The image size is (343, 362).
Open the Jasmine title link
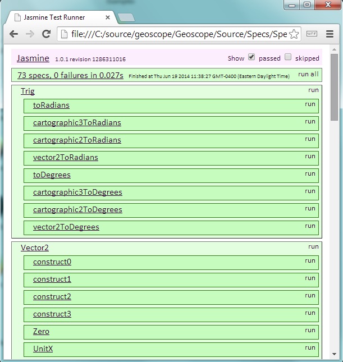click(x=33, y=58)
